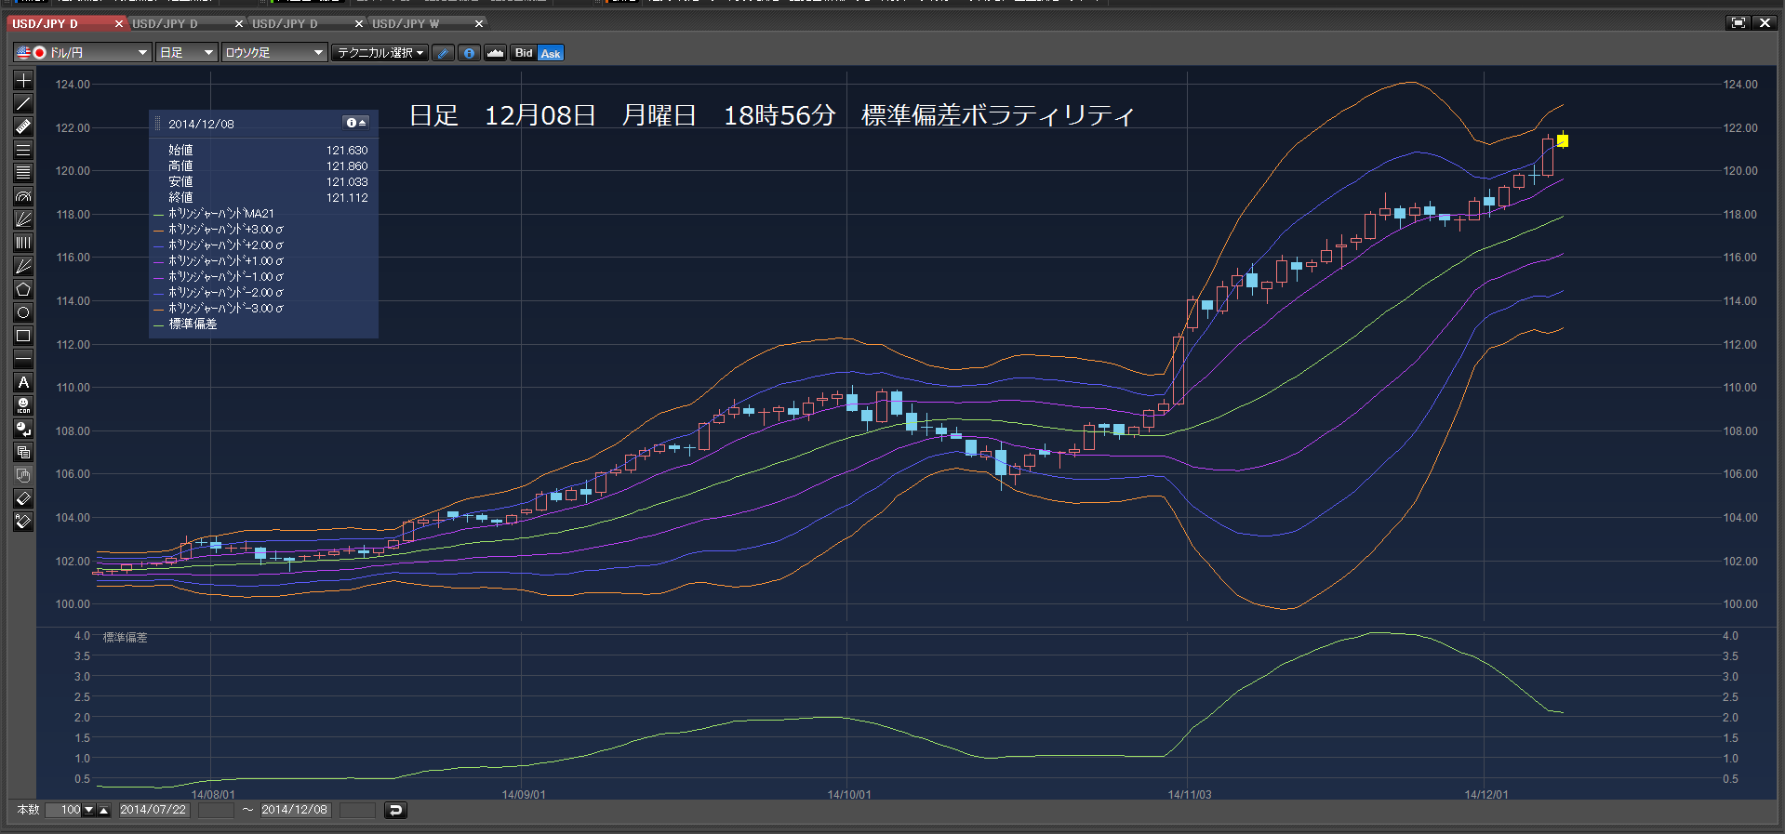Select the trend line drawing tool
The height and width of the screenshot is (834, 1785).
point(23,103)
